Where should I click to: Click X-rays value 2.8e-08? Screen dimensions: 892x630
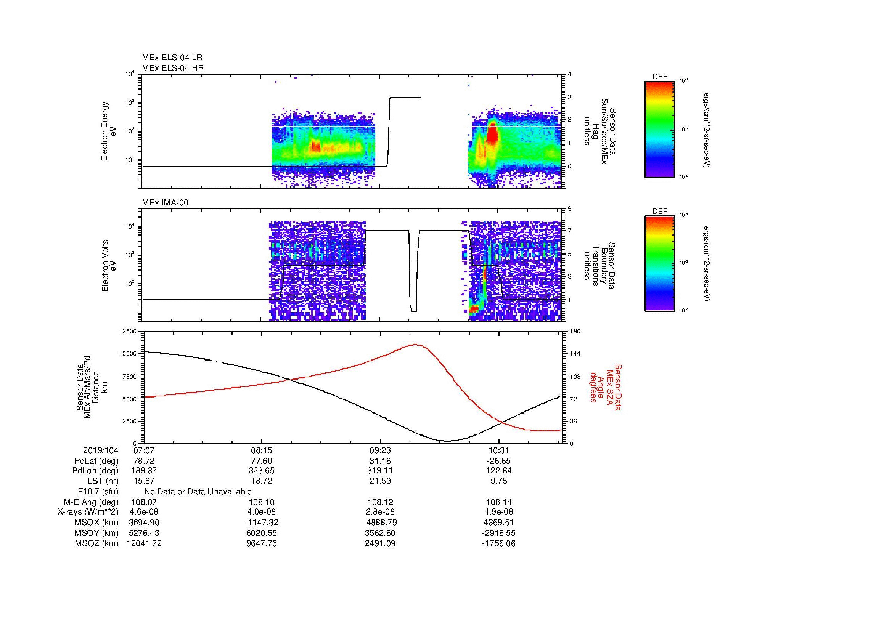[380, 512]
